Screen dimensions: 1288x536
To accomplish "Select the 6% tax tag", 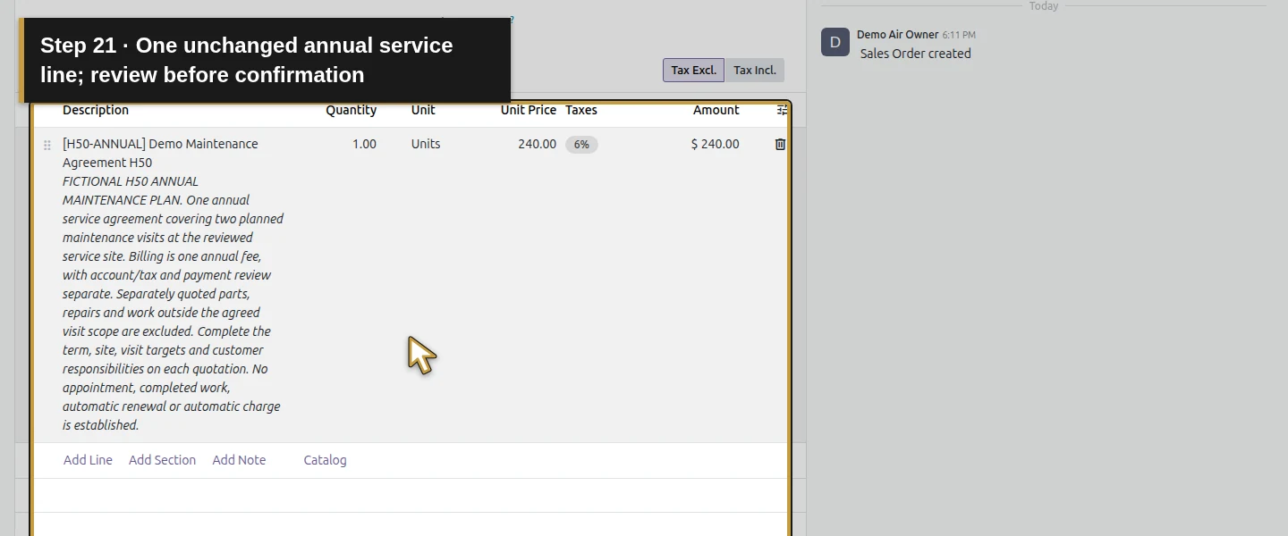I will pyautogui.click(x=581, y=144).
